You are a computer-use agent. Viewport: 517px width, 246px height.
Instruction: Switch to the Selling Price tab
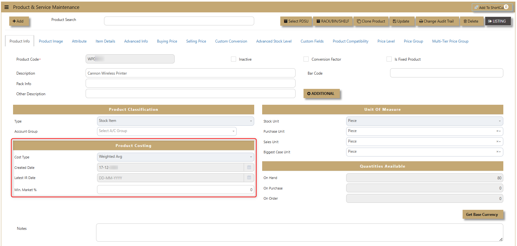(196, 41)
